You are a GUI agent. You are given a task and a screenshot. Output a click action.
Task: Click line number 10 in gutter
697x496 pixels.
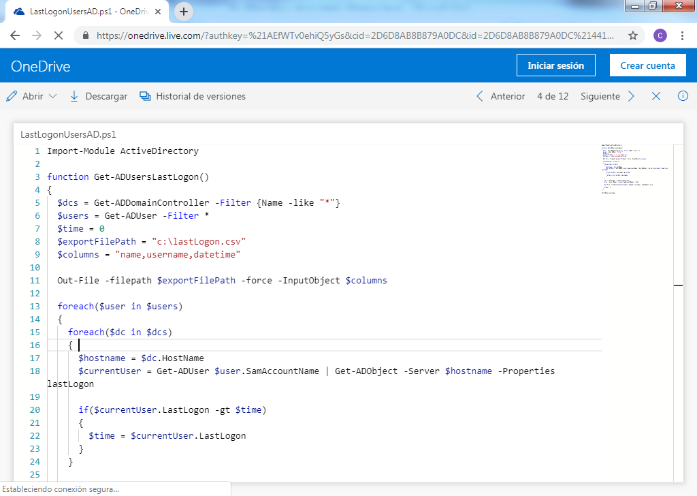35,267
